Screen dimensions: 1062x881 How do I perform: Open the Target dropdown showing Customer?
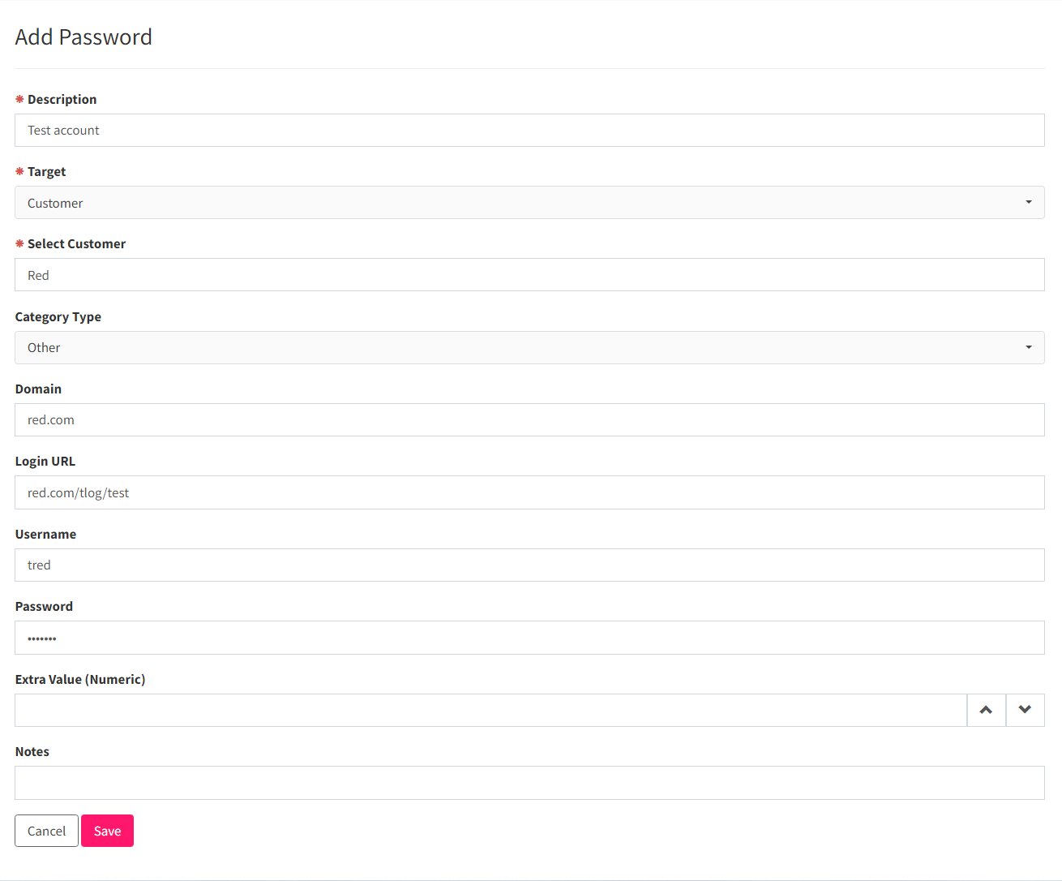point(529,203)
